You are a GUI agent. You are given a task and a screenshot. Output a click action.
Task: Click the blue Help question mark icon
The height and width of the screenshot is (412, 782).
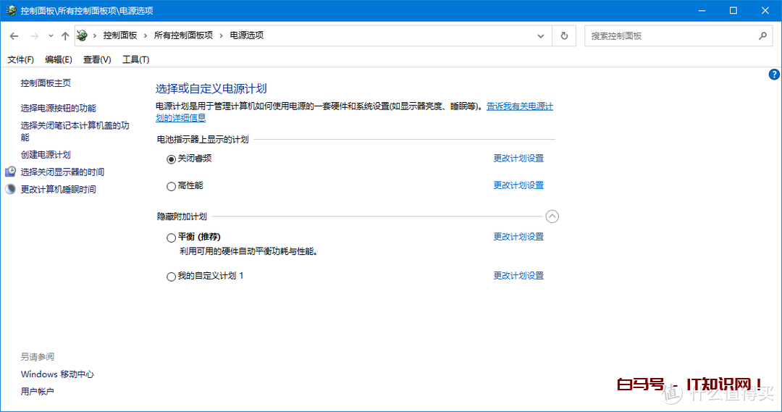(774, 75)
